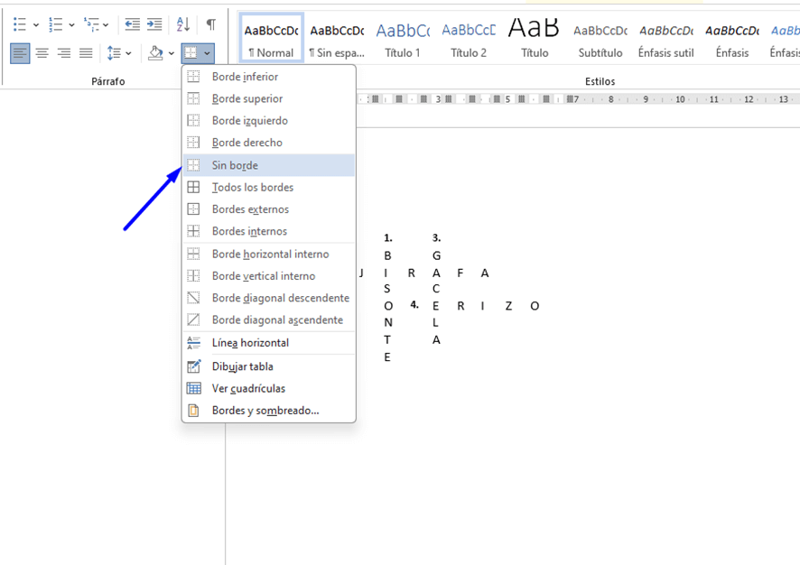Center align the paragraph text

[42, 53]
